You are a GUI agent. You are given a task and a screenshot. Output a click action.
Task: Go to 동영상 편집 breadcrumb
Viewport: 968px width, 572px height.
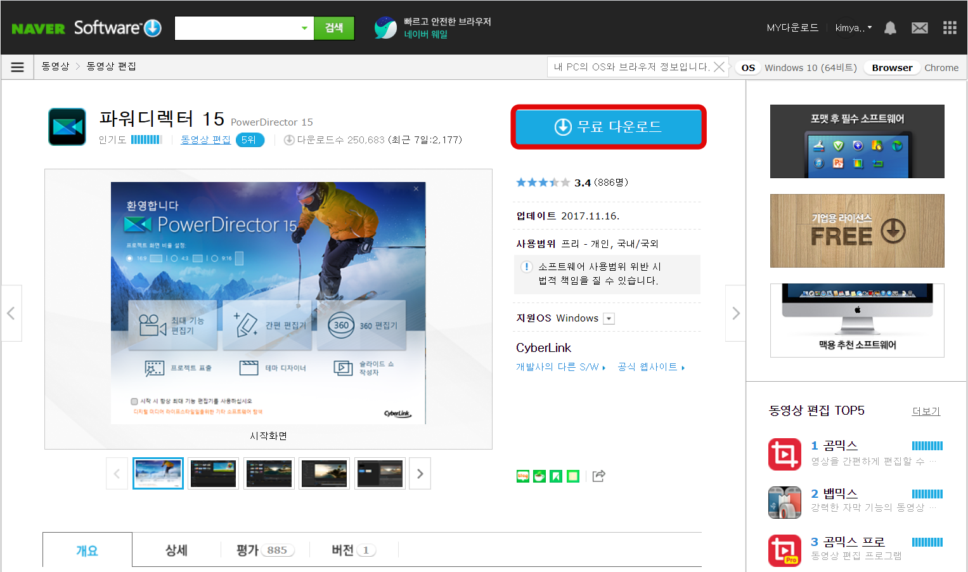[111, 67]
